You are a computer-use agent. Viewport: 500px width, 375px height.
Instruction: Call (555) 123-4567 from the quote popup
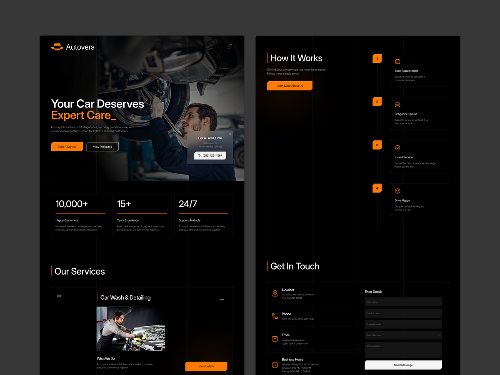(210, 155)
